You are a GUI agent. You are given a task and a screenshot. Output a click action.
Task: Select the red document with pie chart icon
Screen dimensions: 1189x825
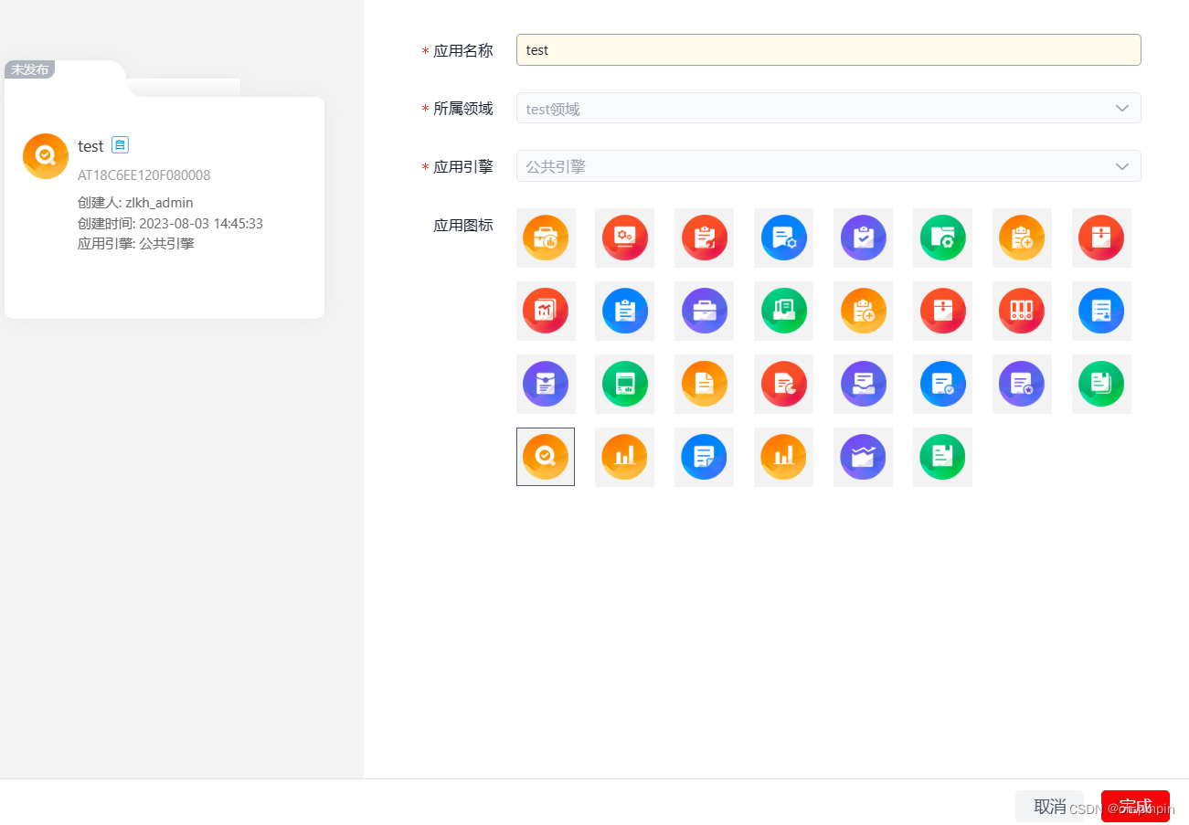click(783, 384)
